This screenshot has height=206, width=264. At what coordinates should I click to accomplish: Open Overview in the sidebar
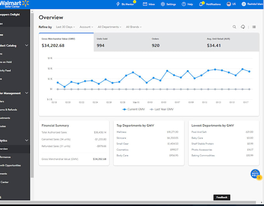click(x=15, y=149)
